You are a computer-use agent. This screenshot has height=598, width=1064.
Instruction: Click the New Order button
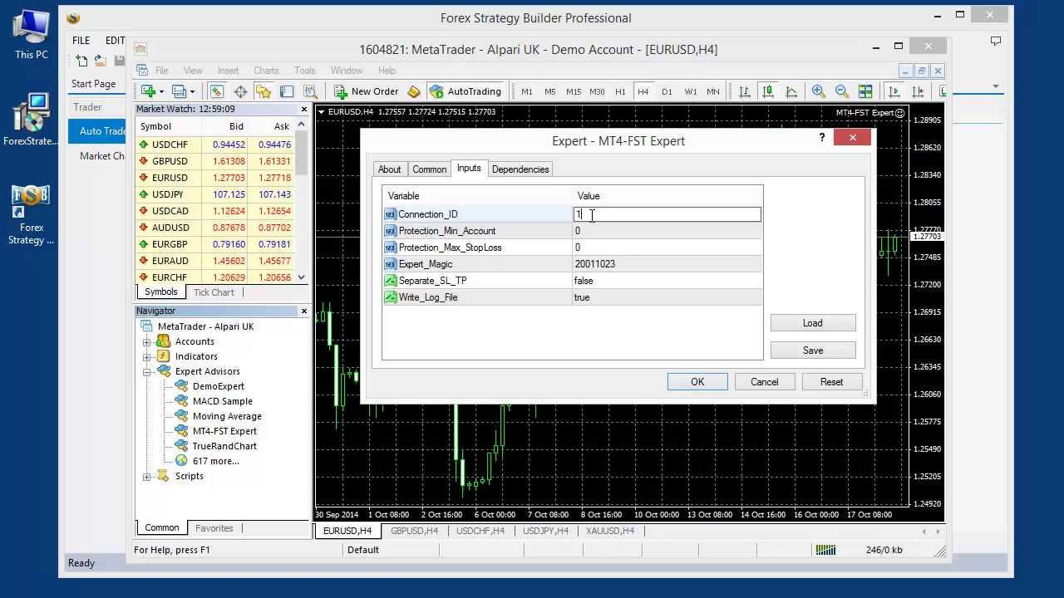[367, 91]
